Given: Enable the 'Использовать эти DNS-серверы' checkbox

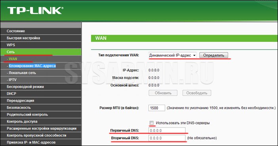Looking at the screenshot, I should pyautogui.click(x=151, y=123).
